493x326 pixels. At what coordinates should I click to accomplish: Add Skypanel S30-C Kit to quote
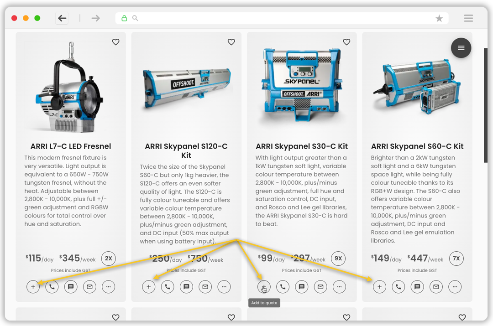pyautogui.click(x=264, y=287)
